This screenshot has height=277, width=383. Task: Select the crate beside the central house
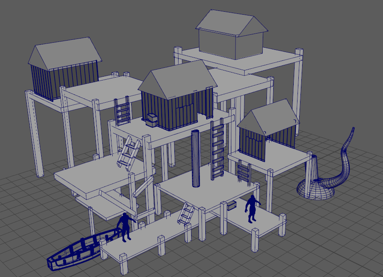(x=152, y=120)
